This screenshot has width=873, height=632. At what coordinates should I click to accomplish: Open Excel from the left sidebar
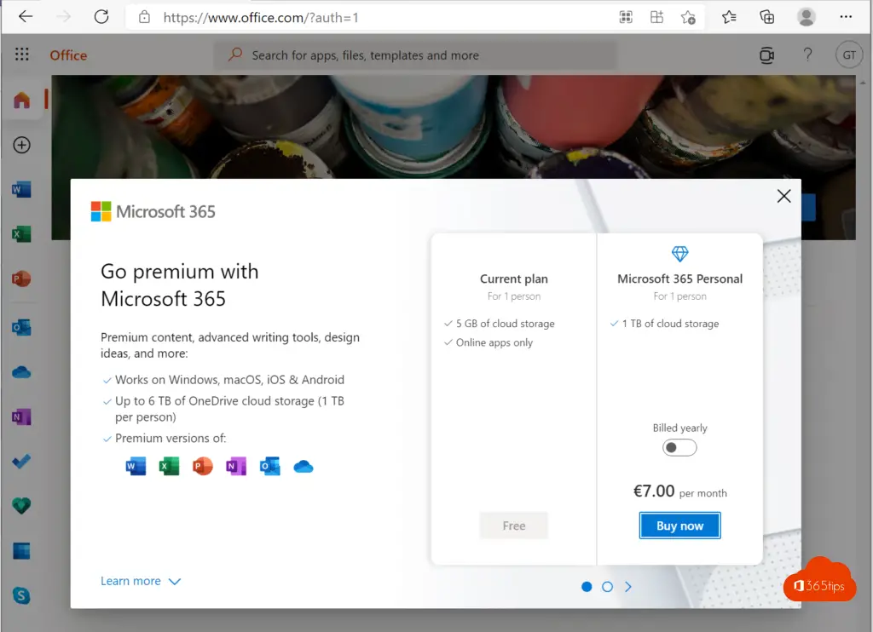(21, 233)
